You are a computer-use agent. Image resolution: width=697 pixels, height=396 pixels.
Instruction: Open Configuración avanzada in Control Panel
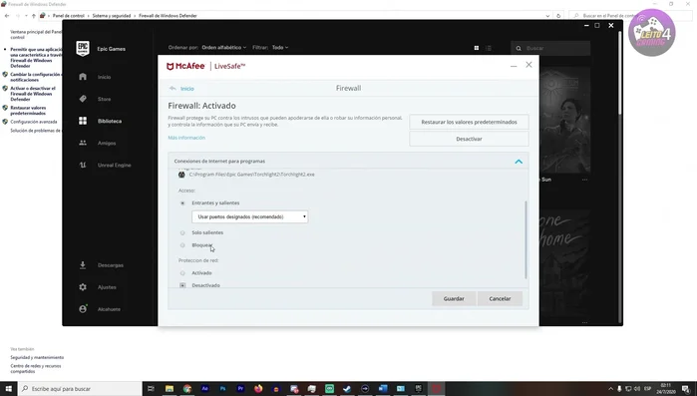point(34,122)
